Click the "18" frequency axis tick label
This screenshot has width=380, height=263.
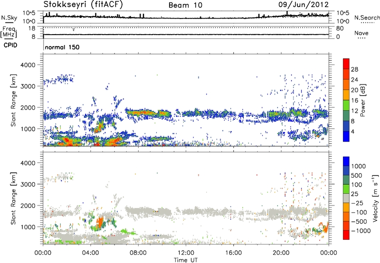coord(32,28)
